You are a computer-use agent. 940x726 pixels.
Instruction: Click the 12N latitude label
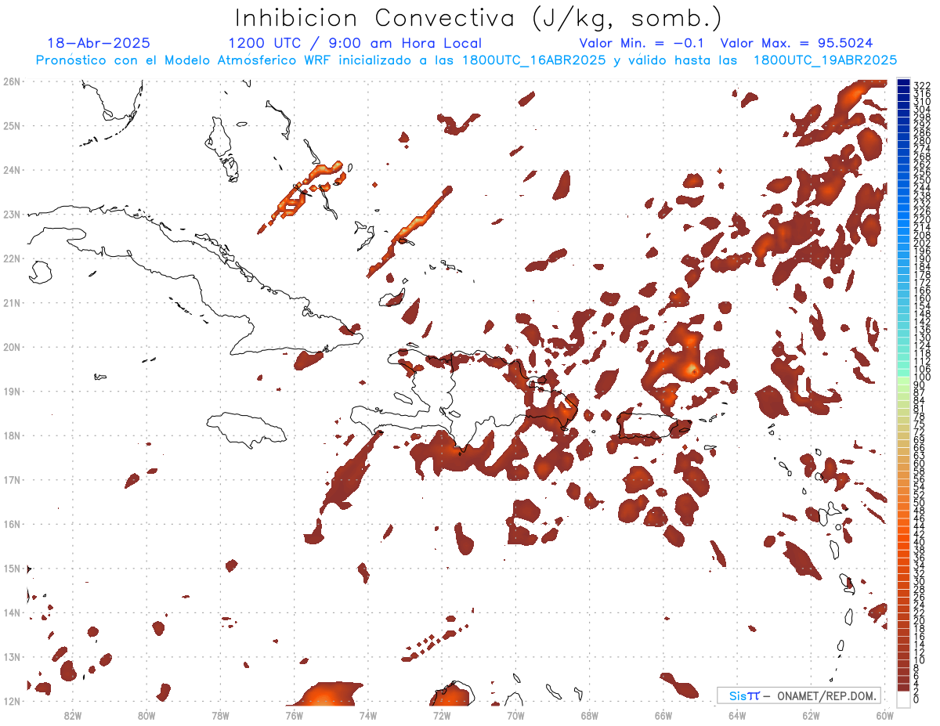11,701
